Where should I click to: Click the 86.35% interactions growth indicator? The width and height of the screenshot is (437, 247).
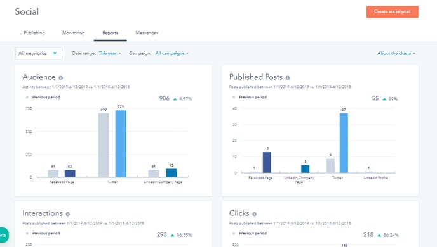182,235
